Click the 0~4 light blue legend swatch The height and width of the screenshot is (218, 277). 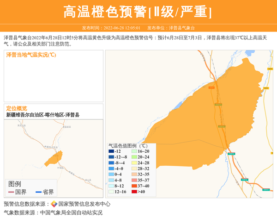(111, 174)
